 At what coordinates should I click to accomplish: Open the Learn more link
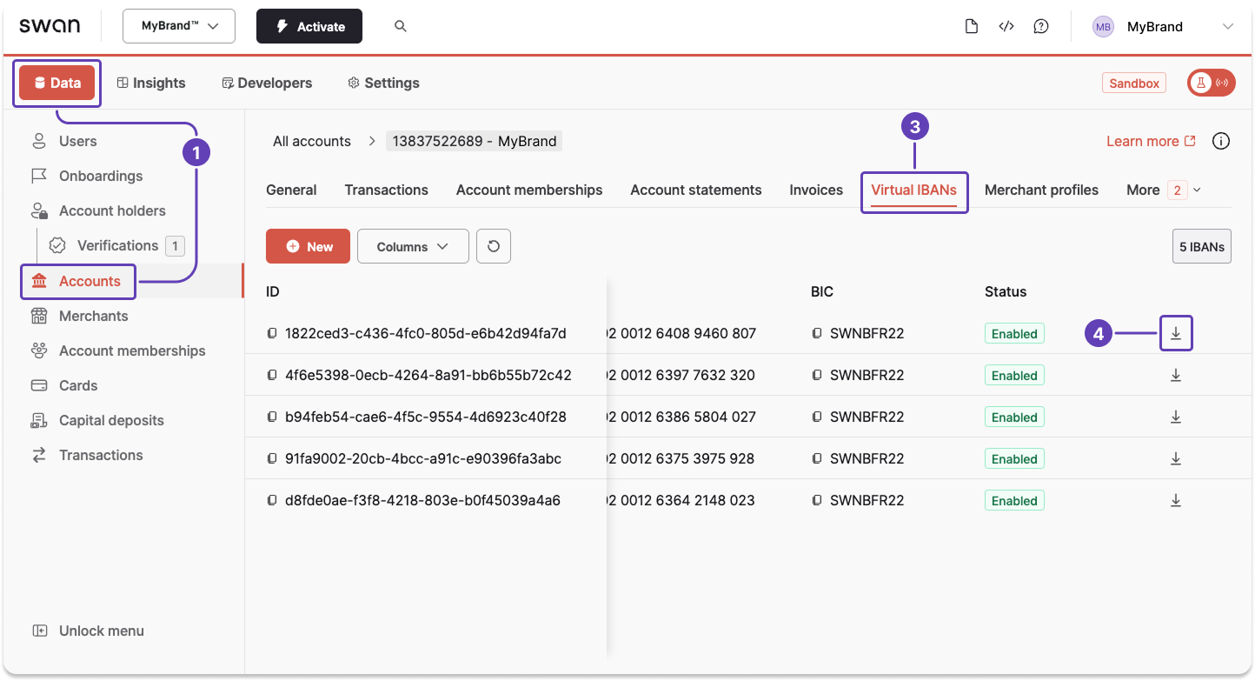1143,141
